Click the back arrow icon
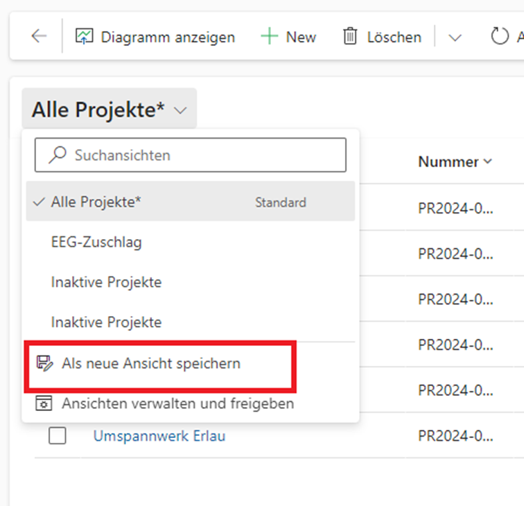This screenshot has width=524, height=506. tap(39, 36)
